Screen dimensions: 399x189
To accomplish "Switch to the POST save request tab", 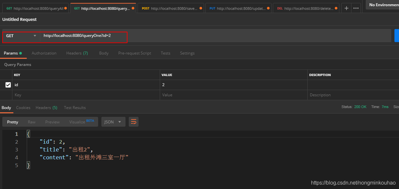I will (x=171, y=8).
